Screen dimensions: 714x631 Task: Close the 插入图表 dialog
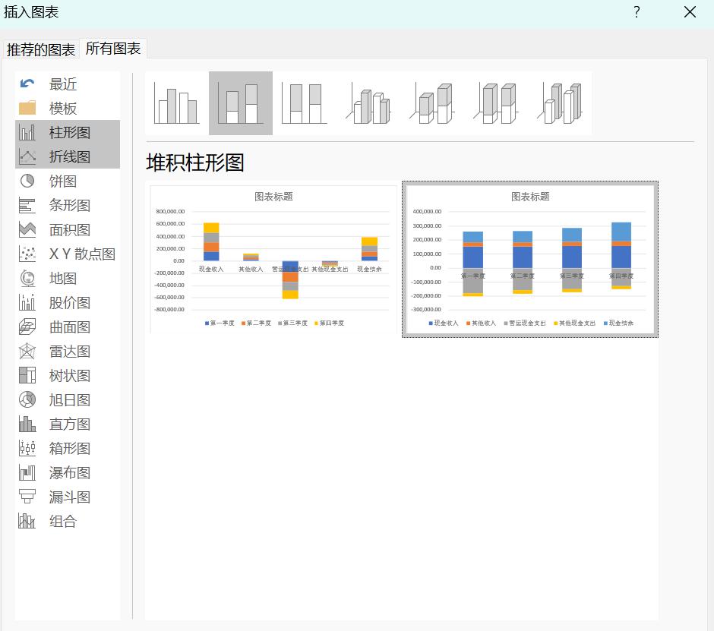(x=690, y=12)
